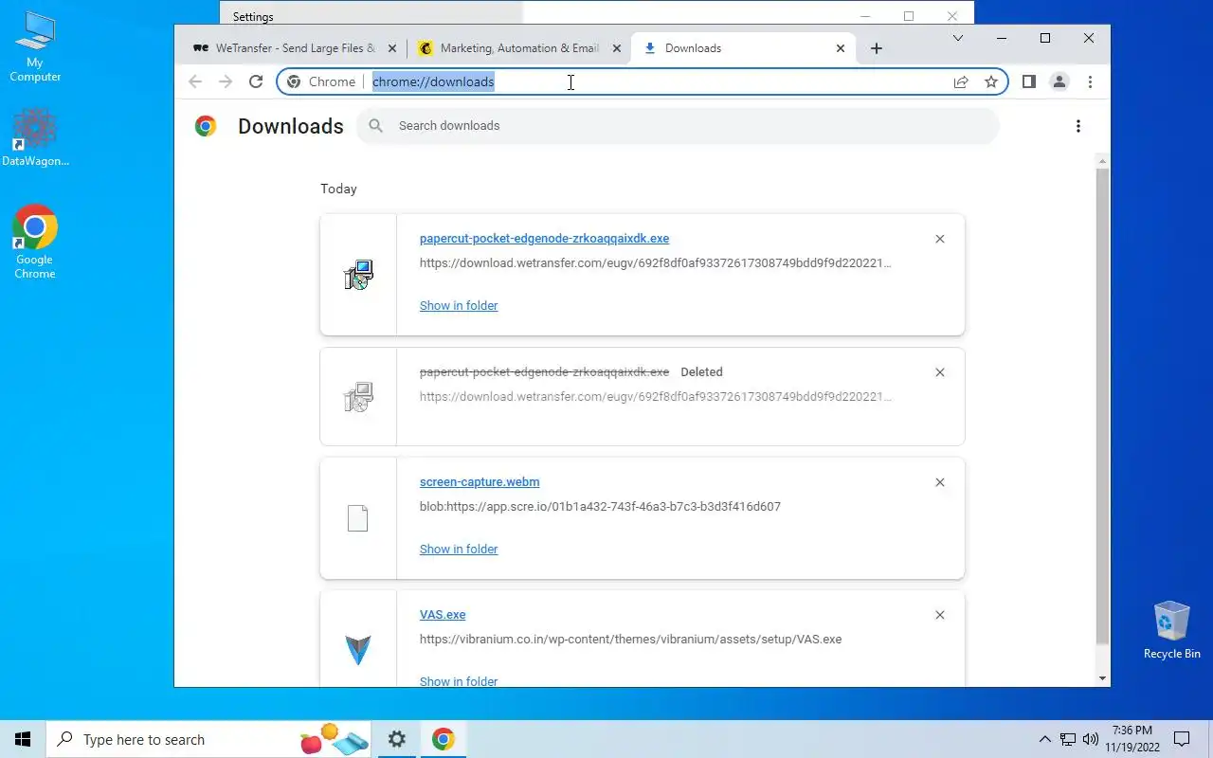This screenshot has height=758, width=1213.
Task: Click the Search downloads field
Action: point(678,126)
